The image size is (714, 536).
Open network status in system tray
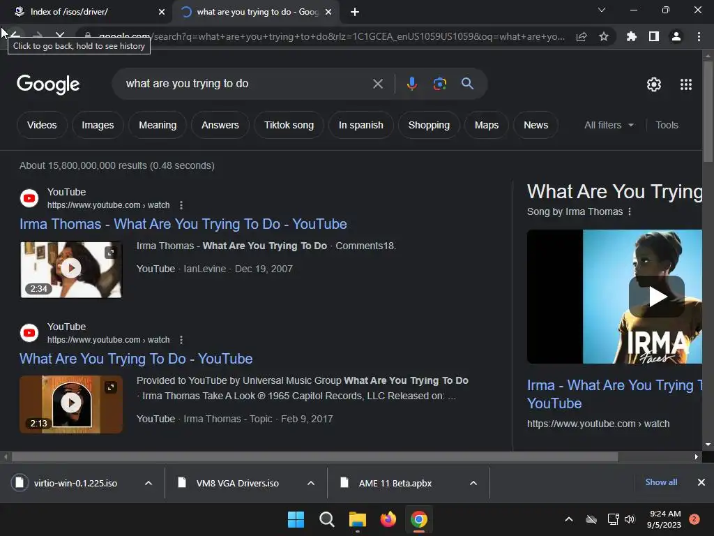[x=613, y=519]
